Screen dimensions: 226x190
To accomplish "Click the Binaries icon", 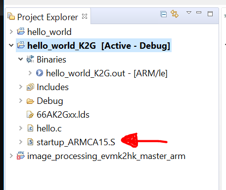I will click(x=30, y=59).
